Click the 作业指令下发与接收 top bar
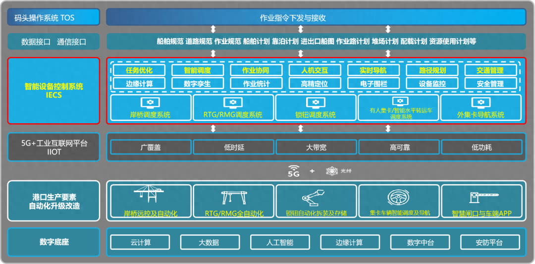This screenshot has width=535, height=264. coord(315,18)
